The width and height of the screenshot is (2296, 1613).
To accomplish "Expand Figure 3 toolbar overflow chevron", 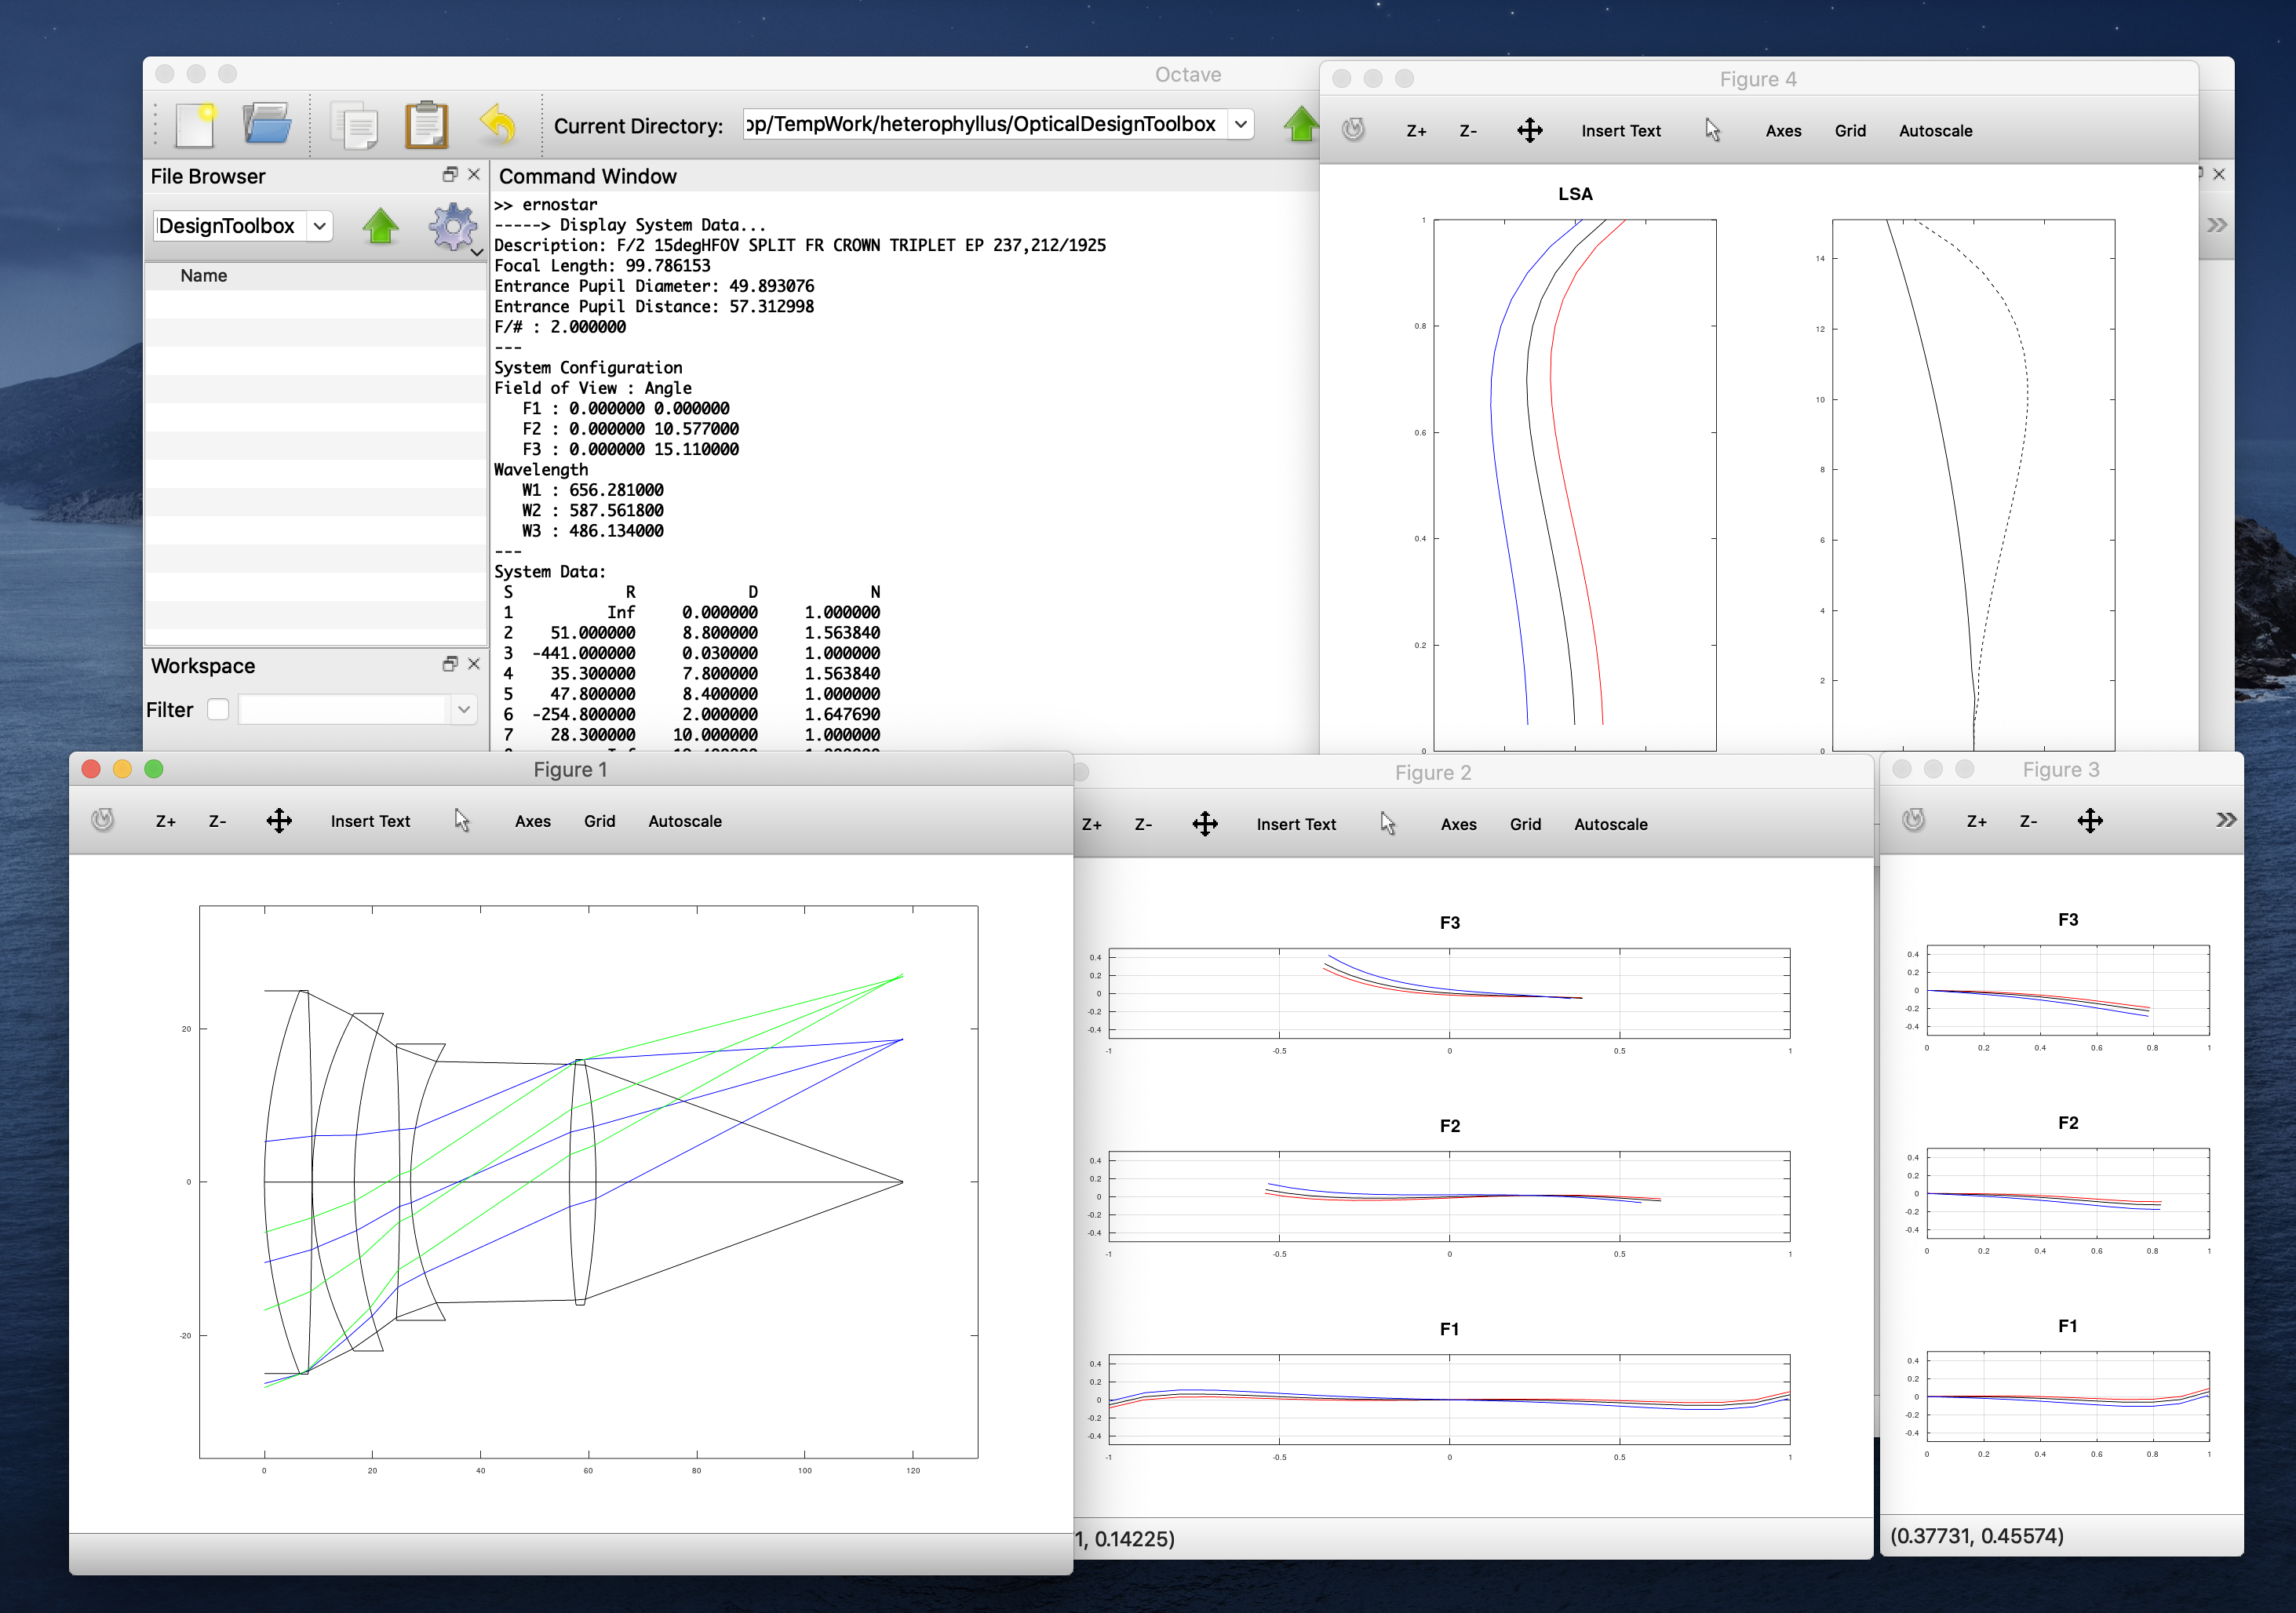I will (x=2225, y=820).
